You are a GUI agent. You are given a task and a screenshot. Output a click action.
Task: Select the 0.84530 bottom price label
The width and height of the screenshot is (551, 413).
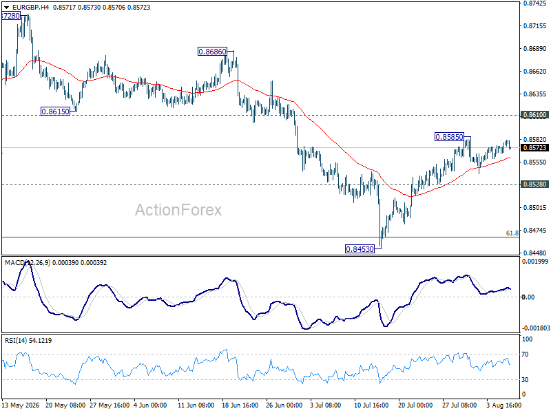tap(360, 249)
